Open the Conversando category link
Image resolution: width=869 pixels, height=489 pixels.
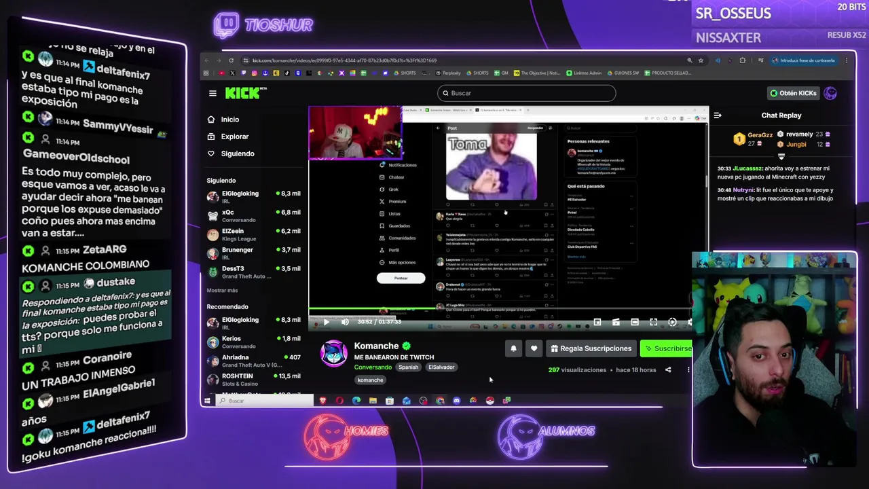coord(373,367)
